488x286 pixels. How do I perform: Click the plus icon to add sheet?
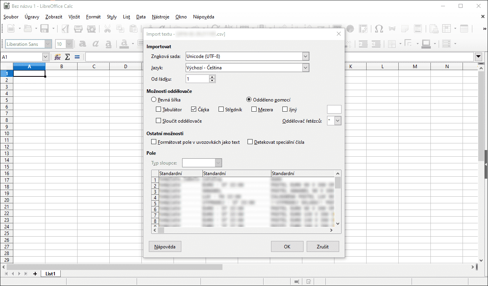point(35,274)
